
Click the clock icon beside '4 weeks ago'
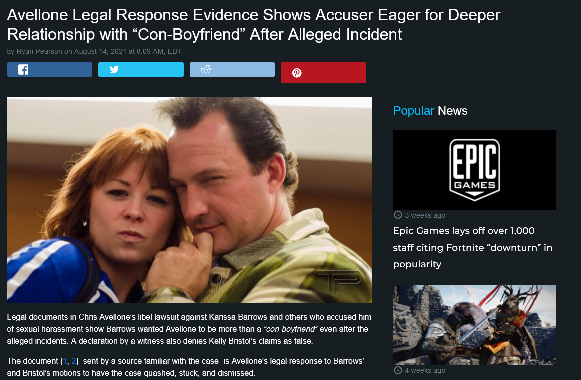pos(398,370)
